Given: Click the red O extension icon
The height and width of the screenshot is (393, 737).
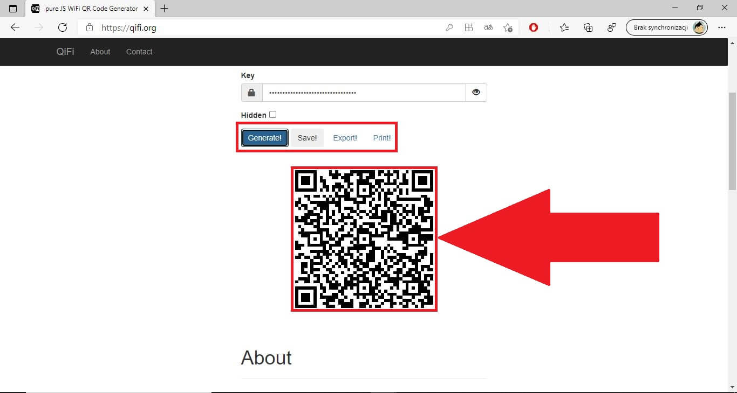Looking at the screenshot, I should 534,27.
